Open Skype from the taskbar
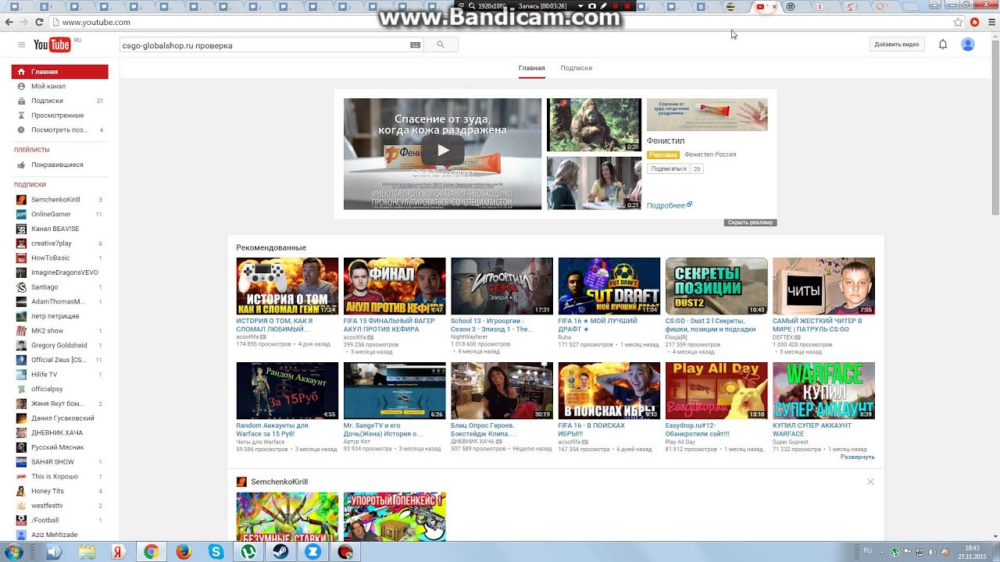1000x562 pixels. coord(216,552)
